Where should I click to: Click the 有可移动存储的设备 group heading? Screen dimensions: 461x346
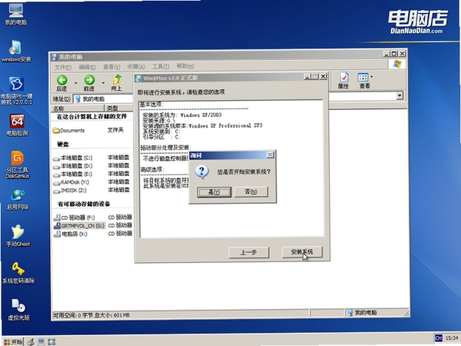tap(84, 204)
